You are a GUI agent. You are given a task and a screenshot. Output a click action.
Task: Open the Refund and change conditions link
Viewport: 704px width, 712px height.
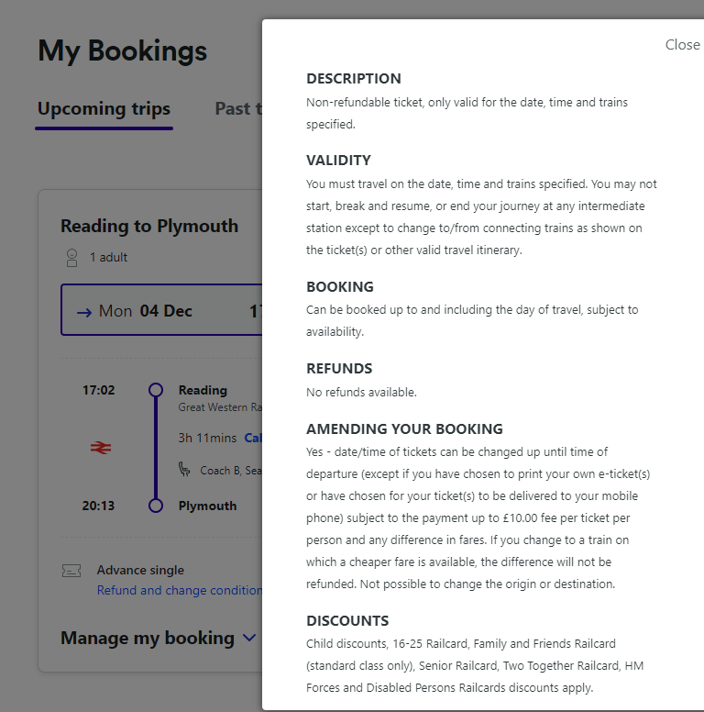(180, 590)
